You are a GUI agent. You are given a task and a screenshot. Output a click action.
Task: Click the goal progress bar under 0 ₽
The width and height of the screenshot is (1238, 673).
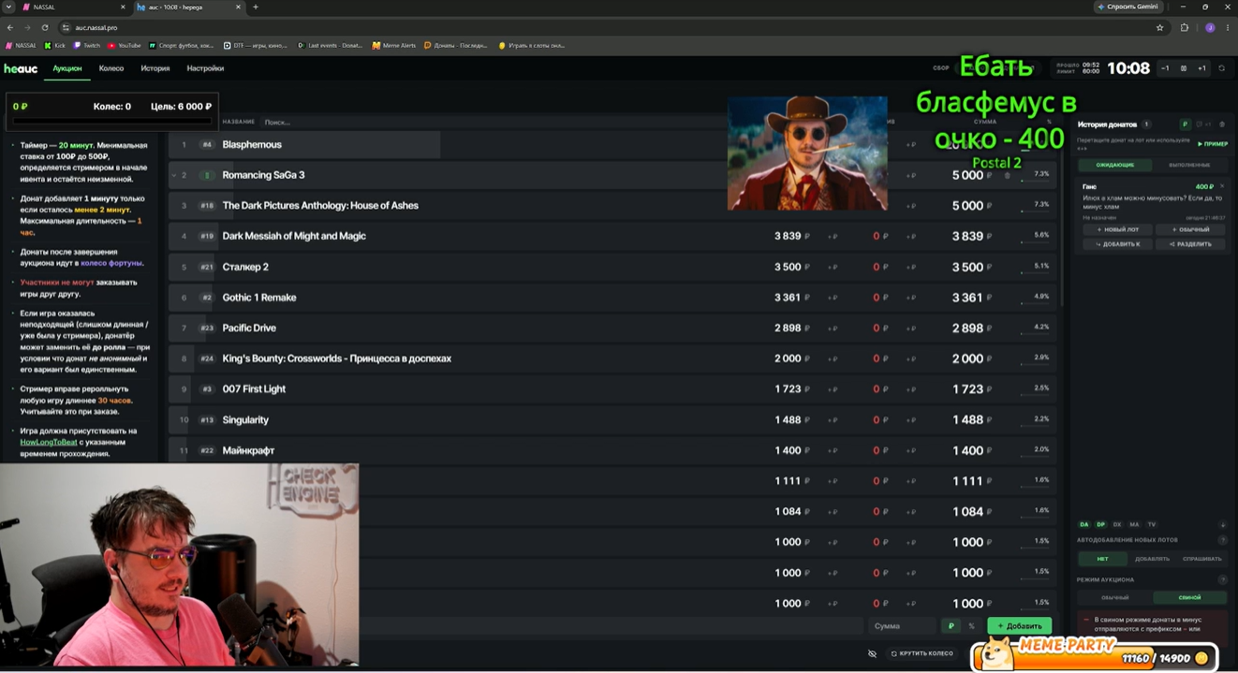point(112,120)
